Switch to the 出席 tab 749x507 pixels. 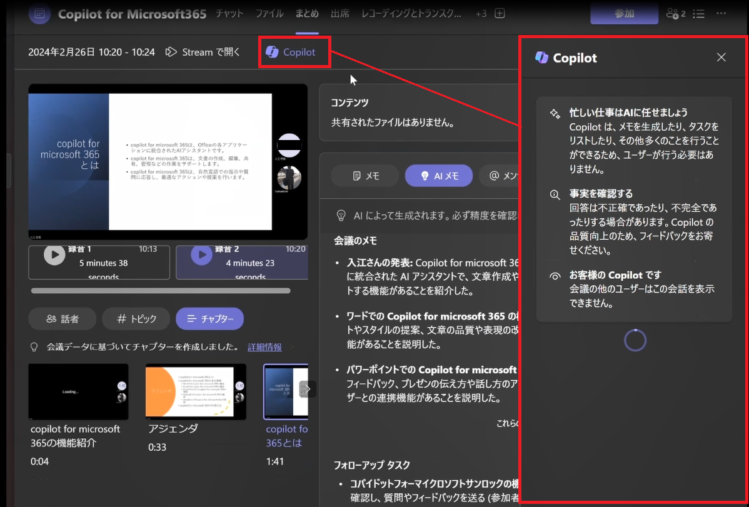tap(340, 13)
